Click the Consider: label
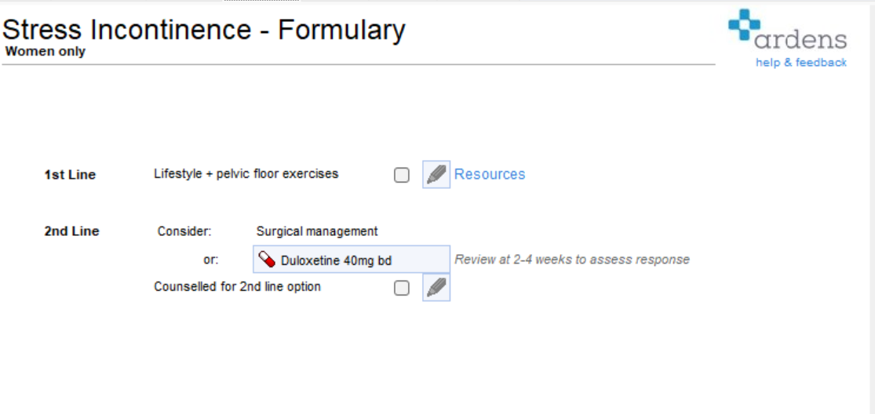The height and width of the screenshot is (414, 875). [x=184, y=231]
